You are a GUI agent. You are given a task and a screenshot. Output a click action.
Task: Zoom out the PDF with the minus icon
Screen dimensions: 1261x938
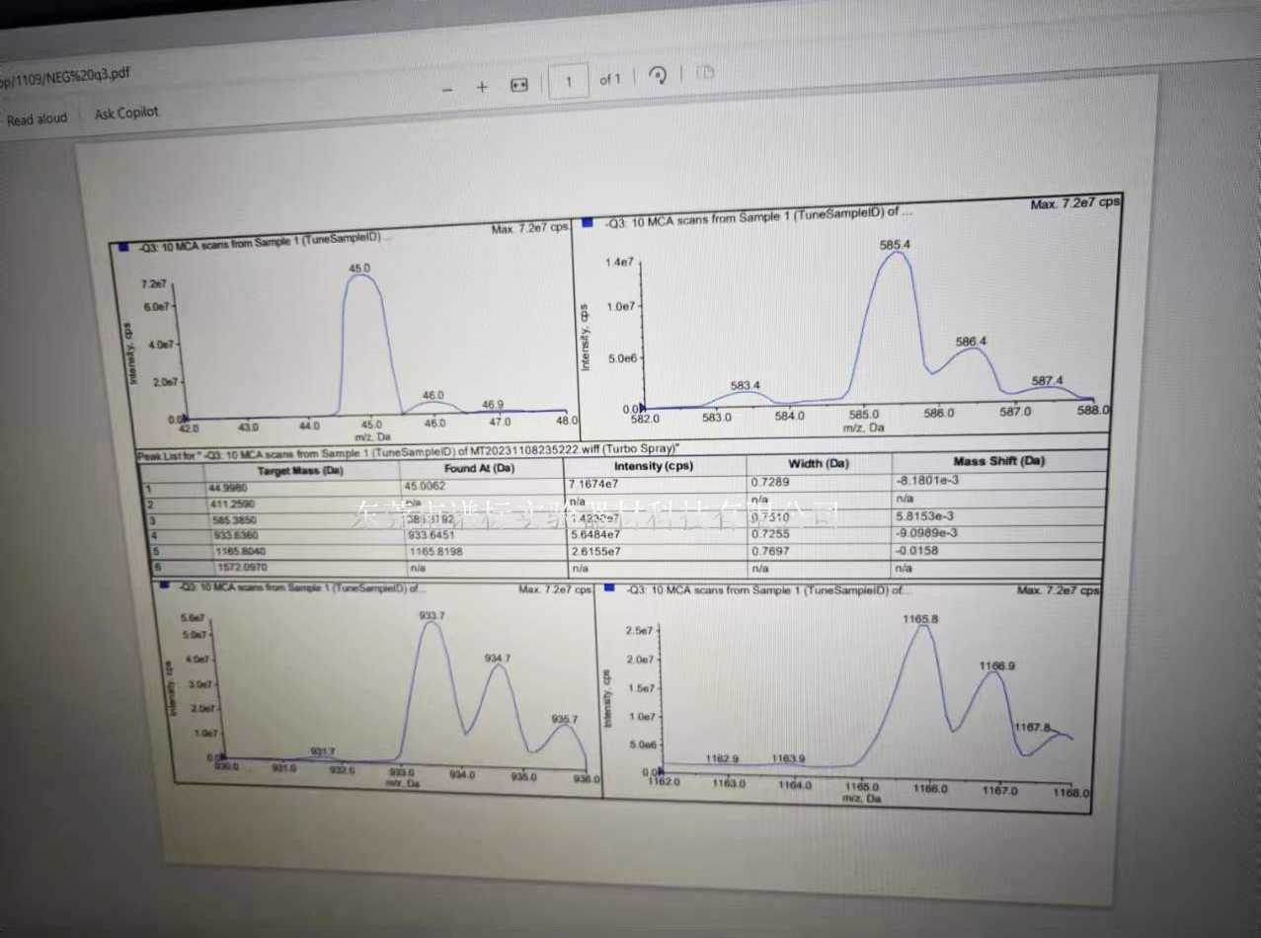447,89
